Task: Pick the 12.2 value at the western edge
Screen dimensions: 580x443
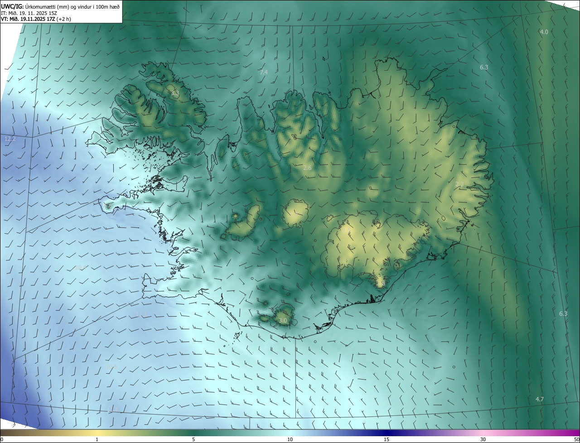Action: (10, 139)
